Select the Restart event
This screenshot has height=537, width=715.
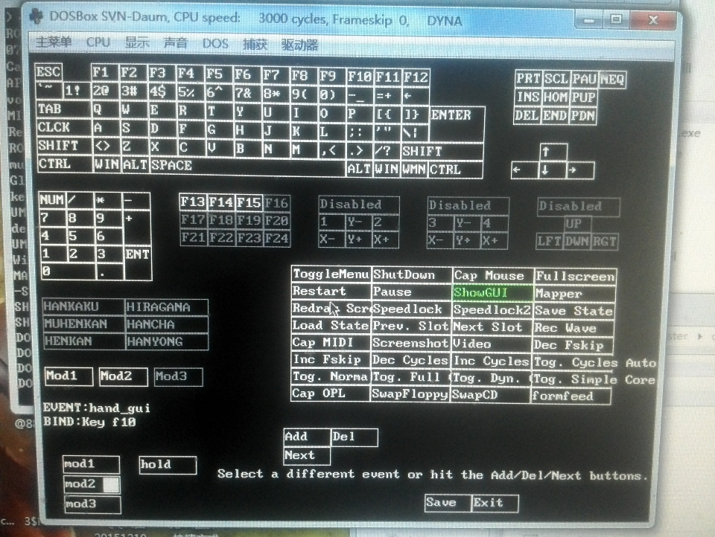coord(331,291)
